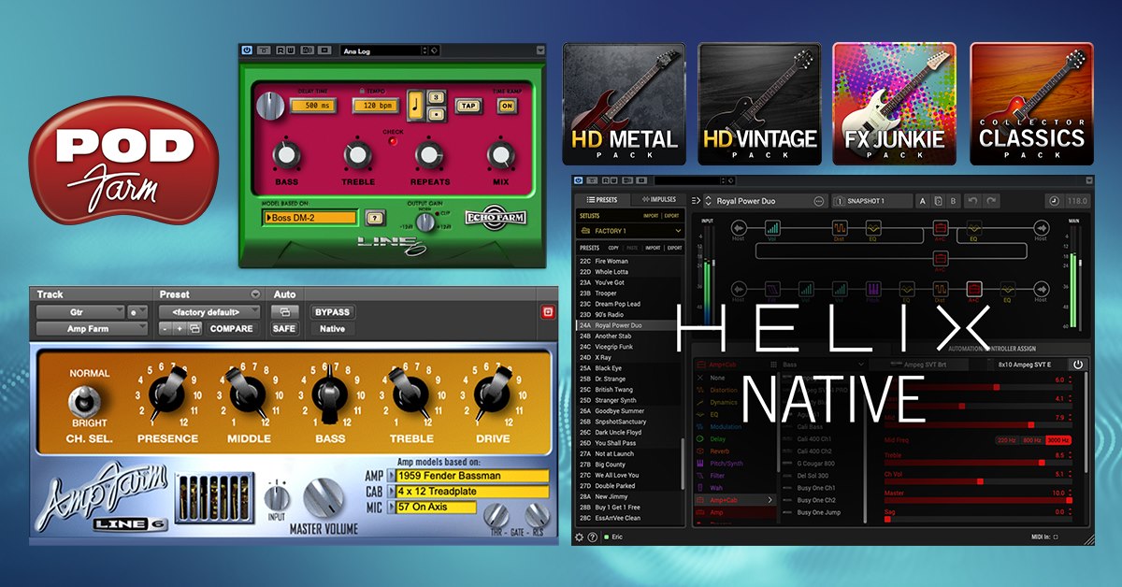Switch to the PRESETS tab in Helix Native

[602, 199]
